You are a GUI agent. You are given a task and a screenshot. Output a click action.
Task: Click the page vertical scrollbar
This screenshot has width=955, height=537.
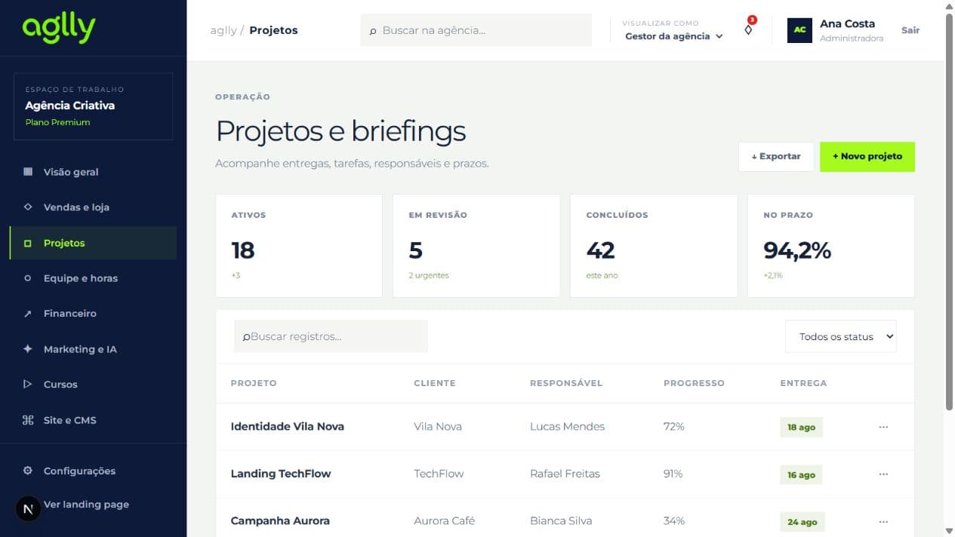pyautogui.click(x=949, y=211)
